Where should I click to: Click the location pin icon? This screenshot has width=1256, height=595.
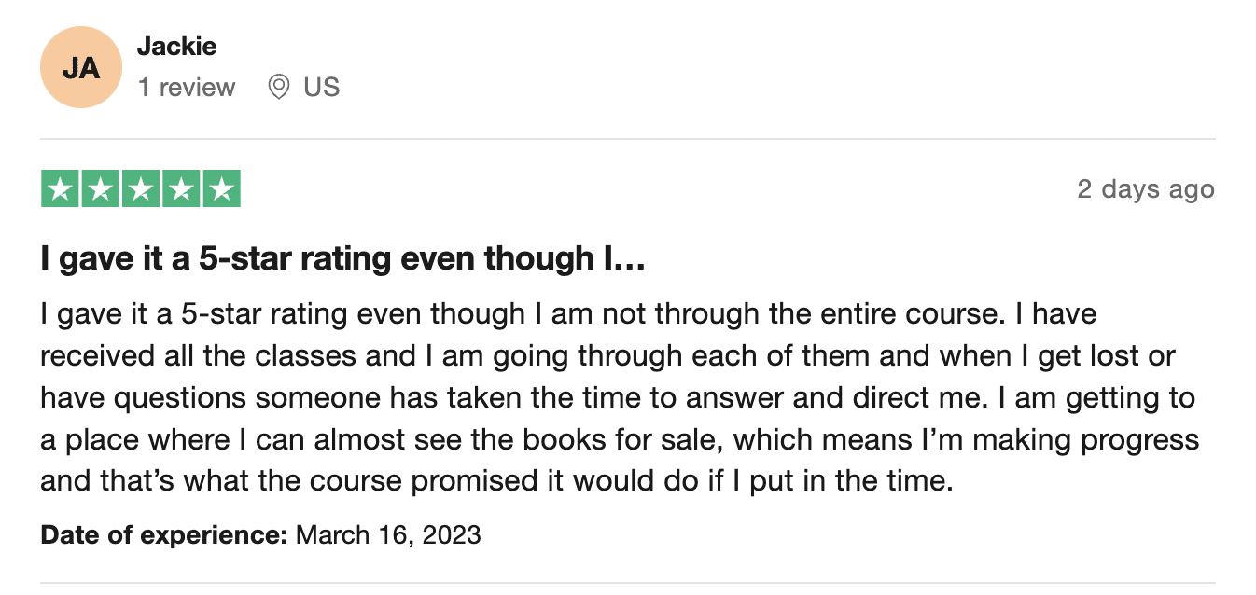coord(278,88)
